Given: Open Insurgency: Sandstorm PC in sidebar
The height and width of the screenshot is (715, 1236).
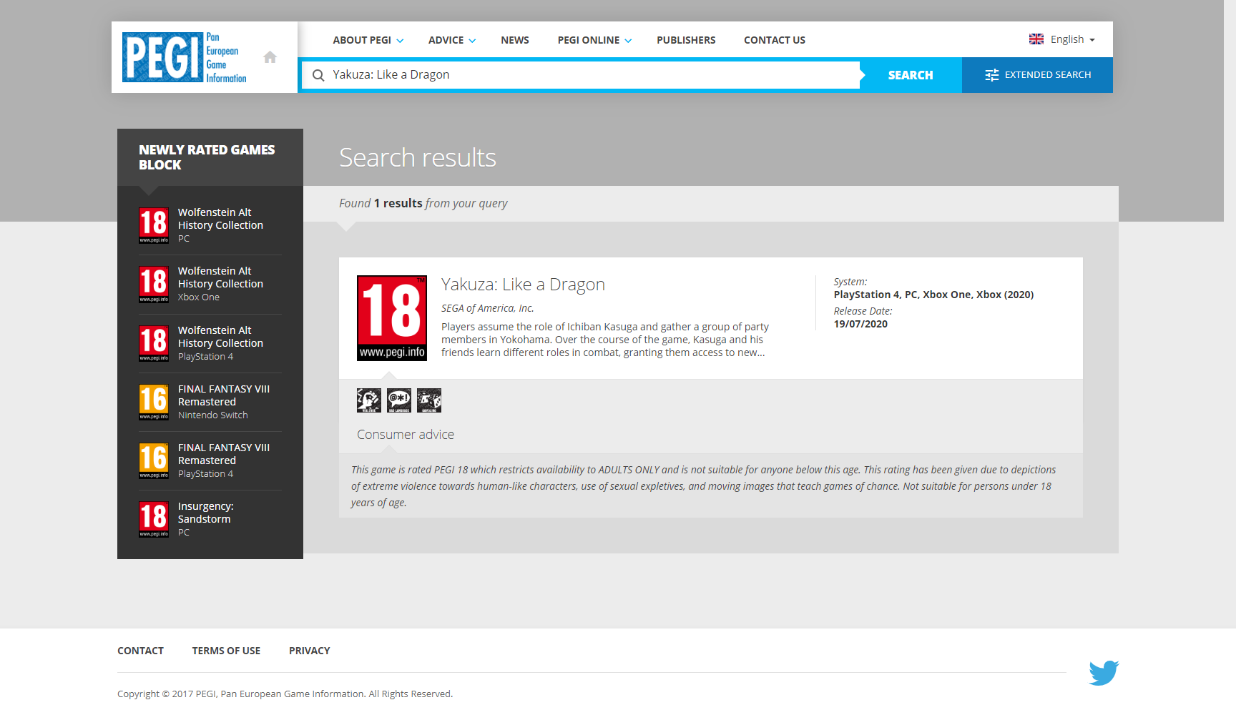Looking at the screenshot, I should coord(205,513).
